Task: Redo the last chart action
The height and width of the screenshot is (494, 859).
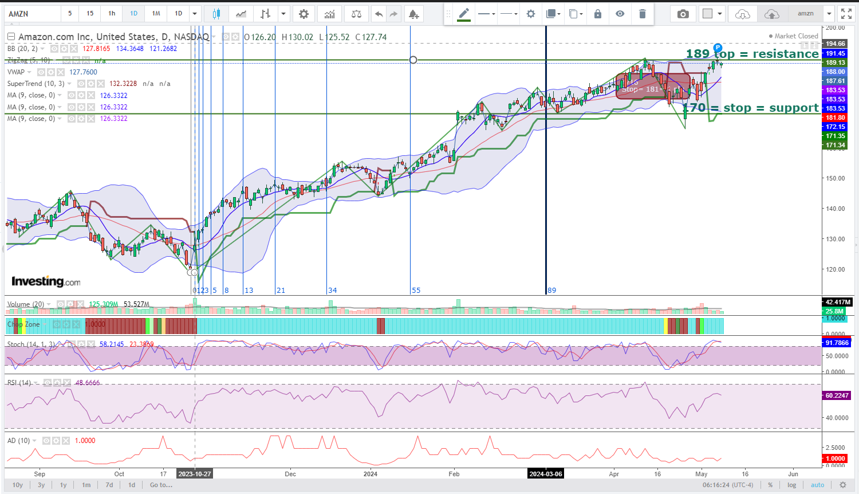Action: (393, 14)
